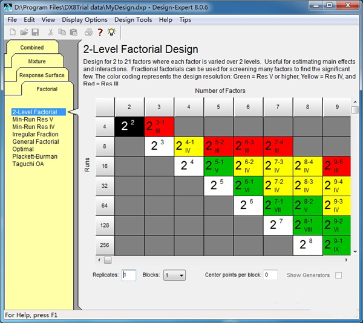Switch to the Response Surface tab
Screen dimensions: 363x323
point(40,75)
